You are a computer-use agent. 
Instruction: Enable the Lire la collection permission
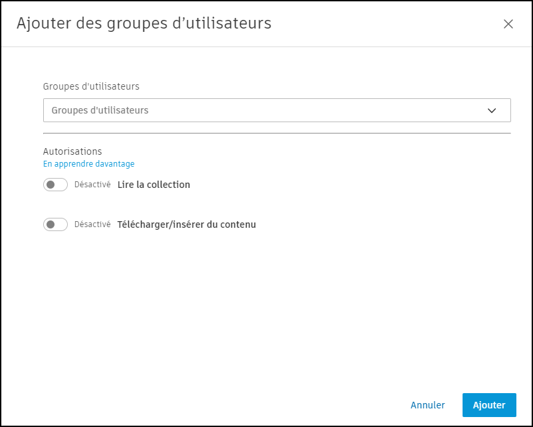pyautogui.click(x=55, y=185)
